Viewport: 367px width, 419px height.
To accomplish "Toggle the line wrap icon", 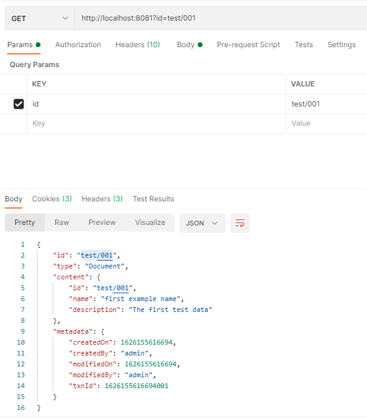I will point(240,223).
